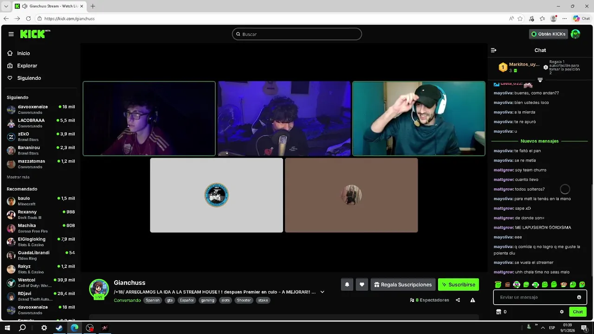The width and height of the screenshot is (594, 334).
Task: Open the notification center in the taskbar
Action: [584, 328]
